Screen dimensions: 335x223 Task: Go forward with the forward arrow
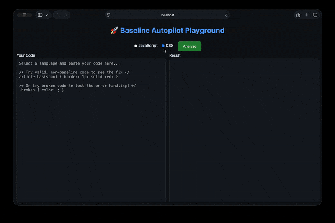click(66, 15)
